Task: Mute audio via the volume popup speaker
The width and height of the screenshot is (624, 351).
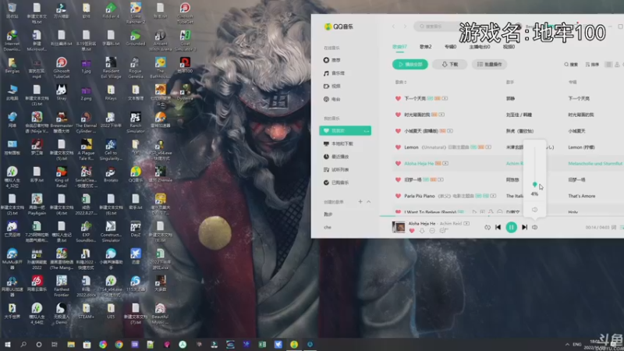Action: pos(534,210)
